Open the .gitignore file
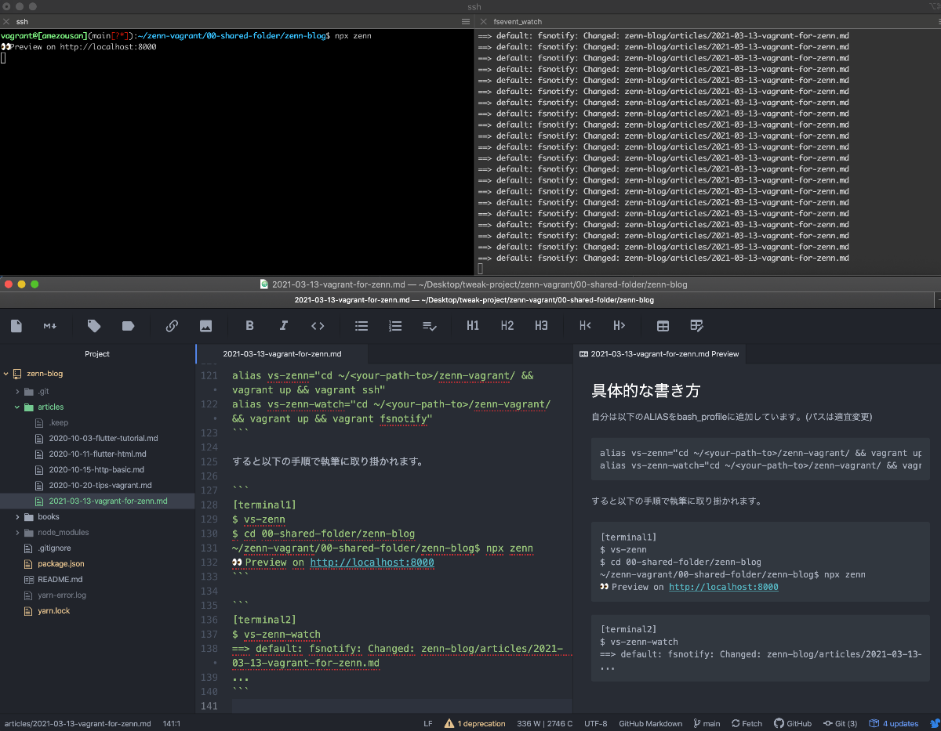This screenshot has width=941, height=731. 54,548
